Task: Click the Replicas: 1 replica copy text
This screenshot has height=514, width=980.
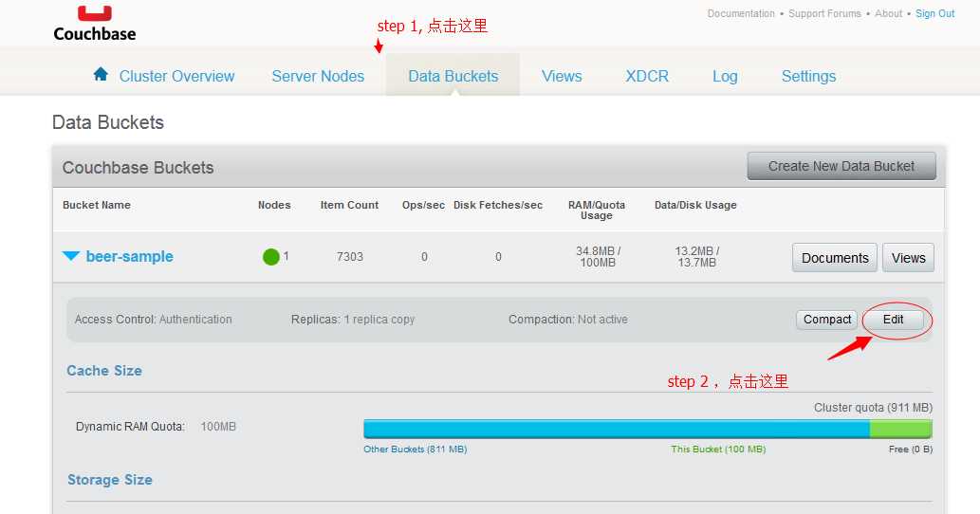Action: tap(353, 320)
